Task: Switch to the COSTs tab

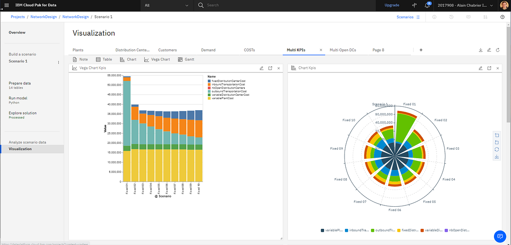Action: pos(250,50)
